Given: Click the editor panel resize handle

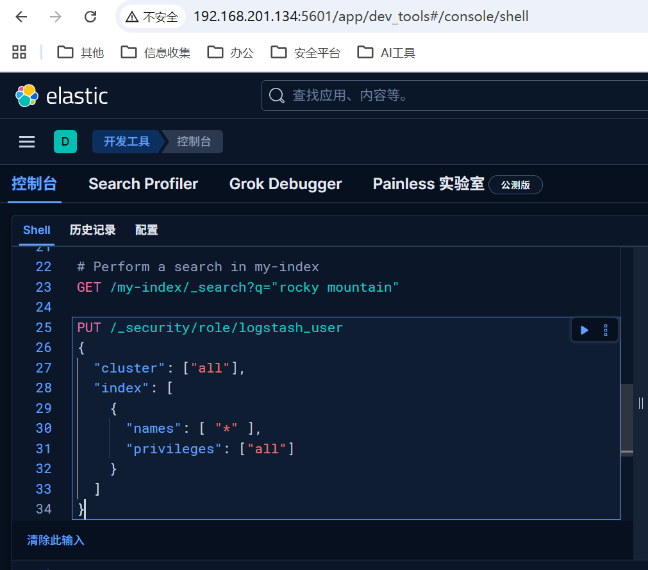Looking at the screenshot, I should click(x=641, y=403).
